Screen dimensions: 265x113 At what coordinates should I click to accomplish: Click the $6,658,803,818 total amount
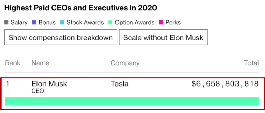pos(225,84)
